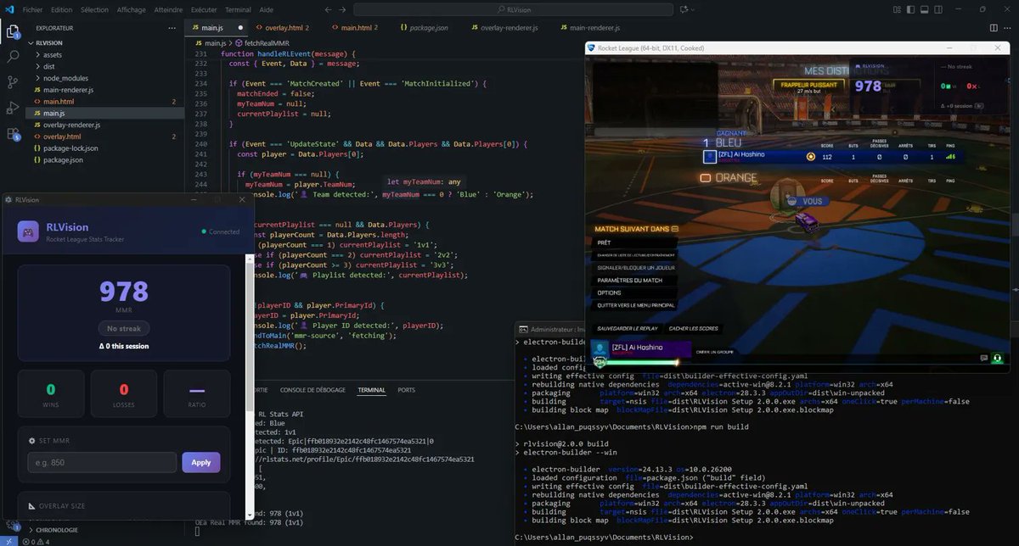Click the unsaved dot on the main.js tab
The width and height of the screenshot is (1019, 546).
coord(242,28)
